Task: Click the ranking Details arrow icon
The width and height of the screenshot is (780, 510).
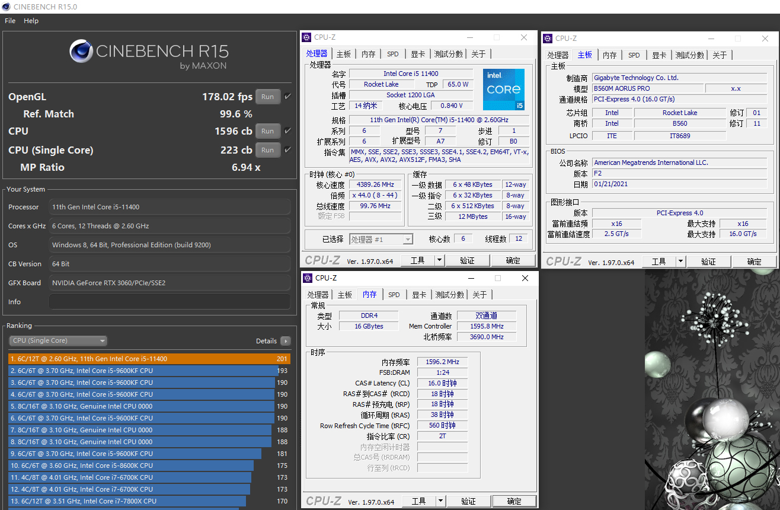Action: coord(286,341)
